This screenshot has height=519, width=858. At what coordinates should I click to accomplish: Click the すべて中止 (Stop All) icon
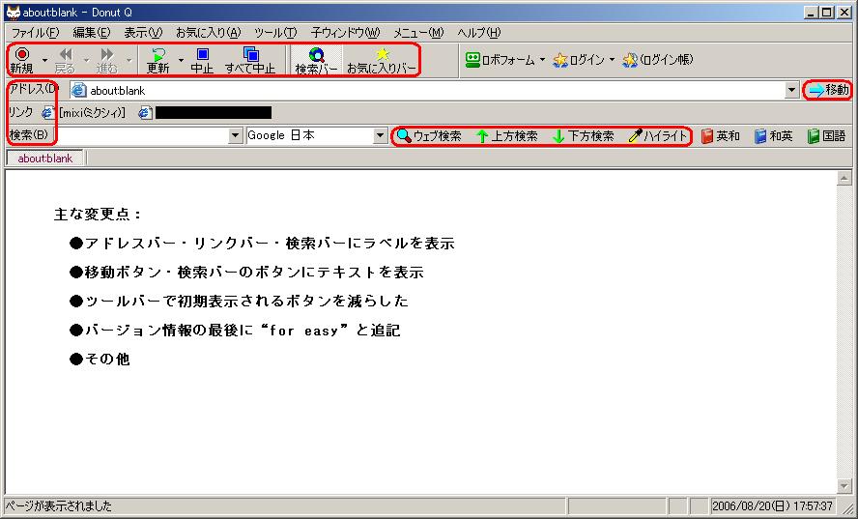click(x=250, y=56)
